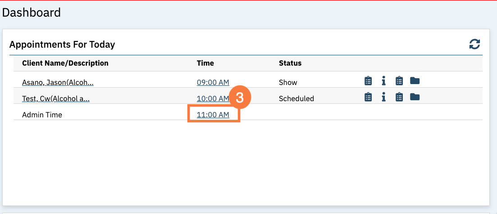The width and height of the screenshot is (497, 214).
Task: Open the 09:00 AM appointment link
Action: click(213, 83)
